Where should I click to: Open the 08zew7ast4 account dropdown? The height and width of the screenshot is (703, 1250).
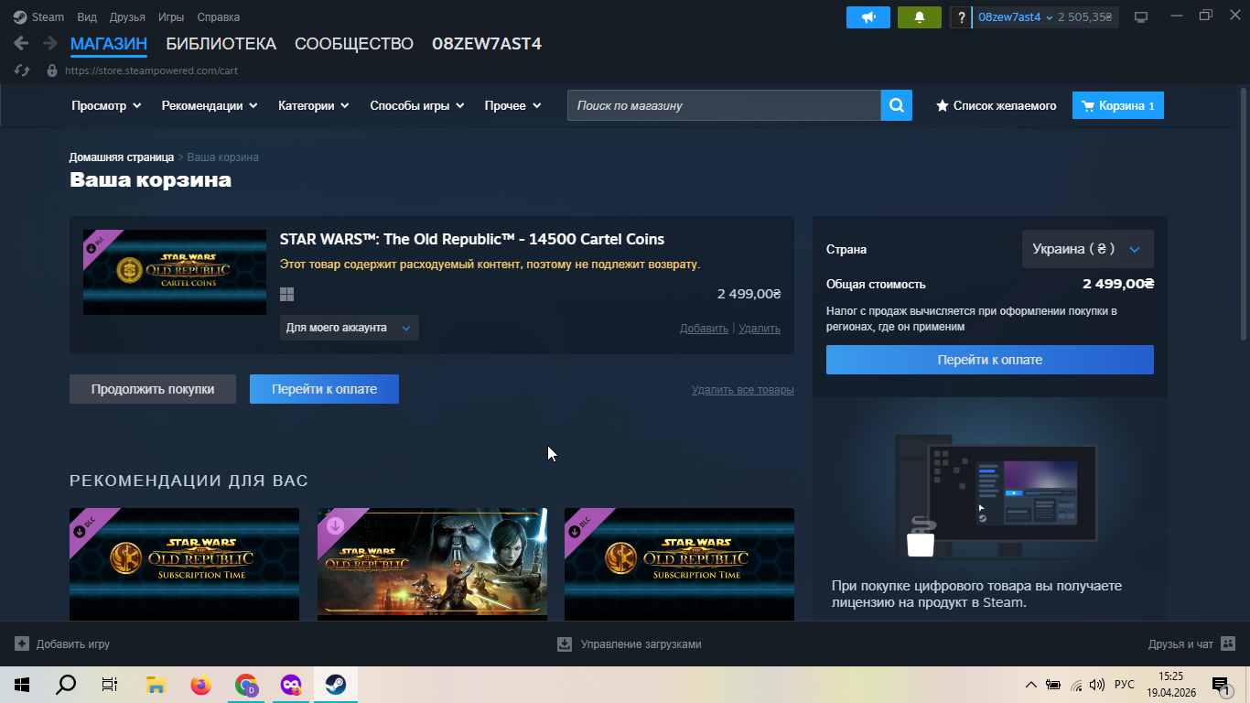point(1016,16)
